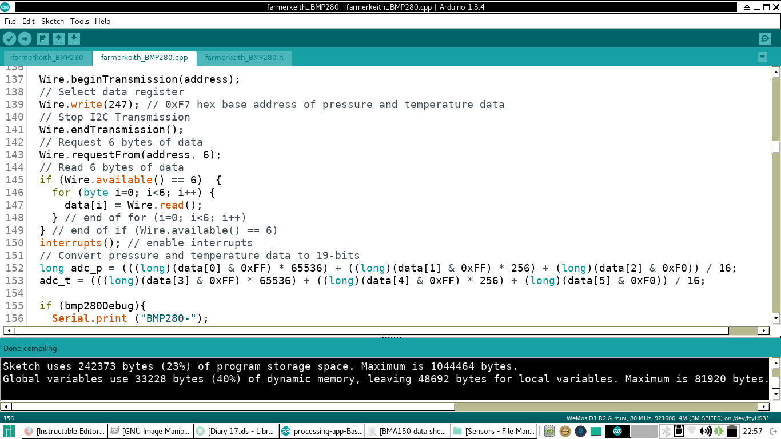Click the console horizontal scrollbar thumb

[233, 406]
